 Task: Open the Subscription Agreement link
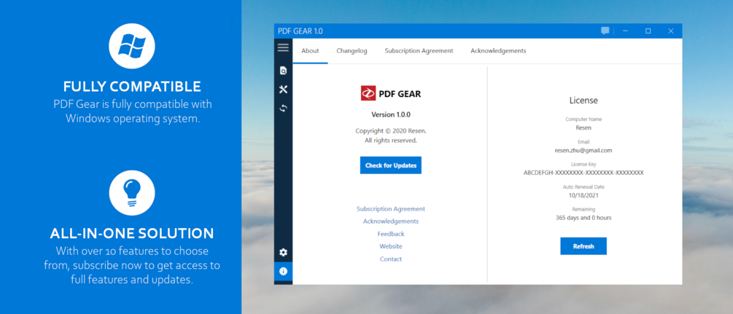391,209
